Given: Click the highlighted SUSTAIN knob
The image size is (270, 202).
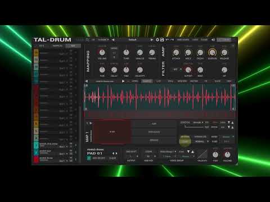Looking at the screenshot, I should click(212, 53).
